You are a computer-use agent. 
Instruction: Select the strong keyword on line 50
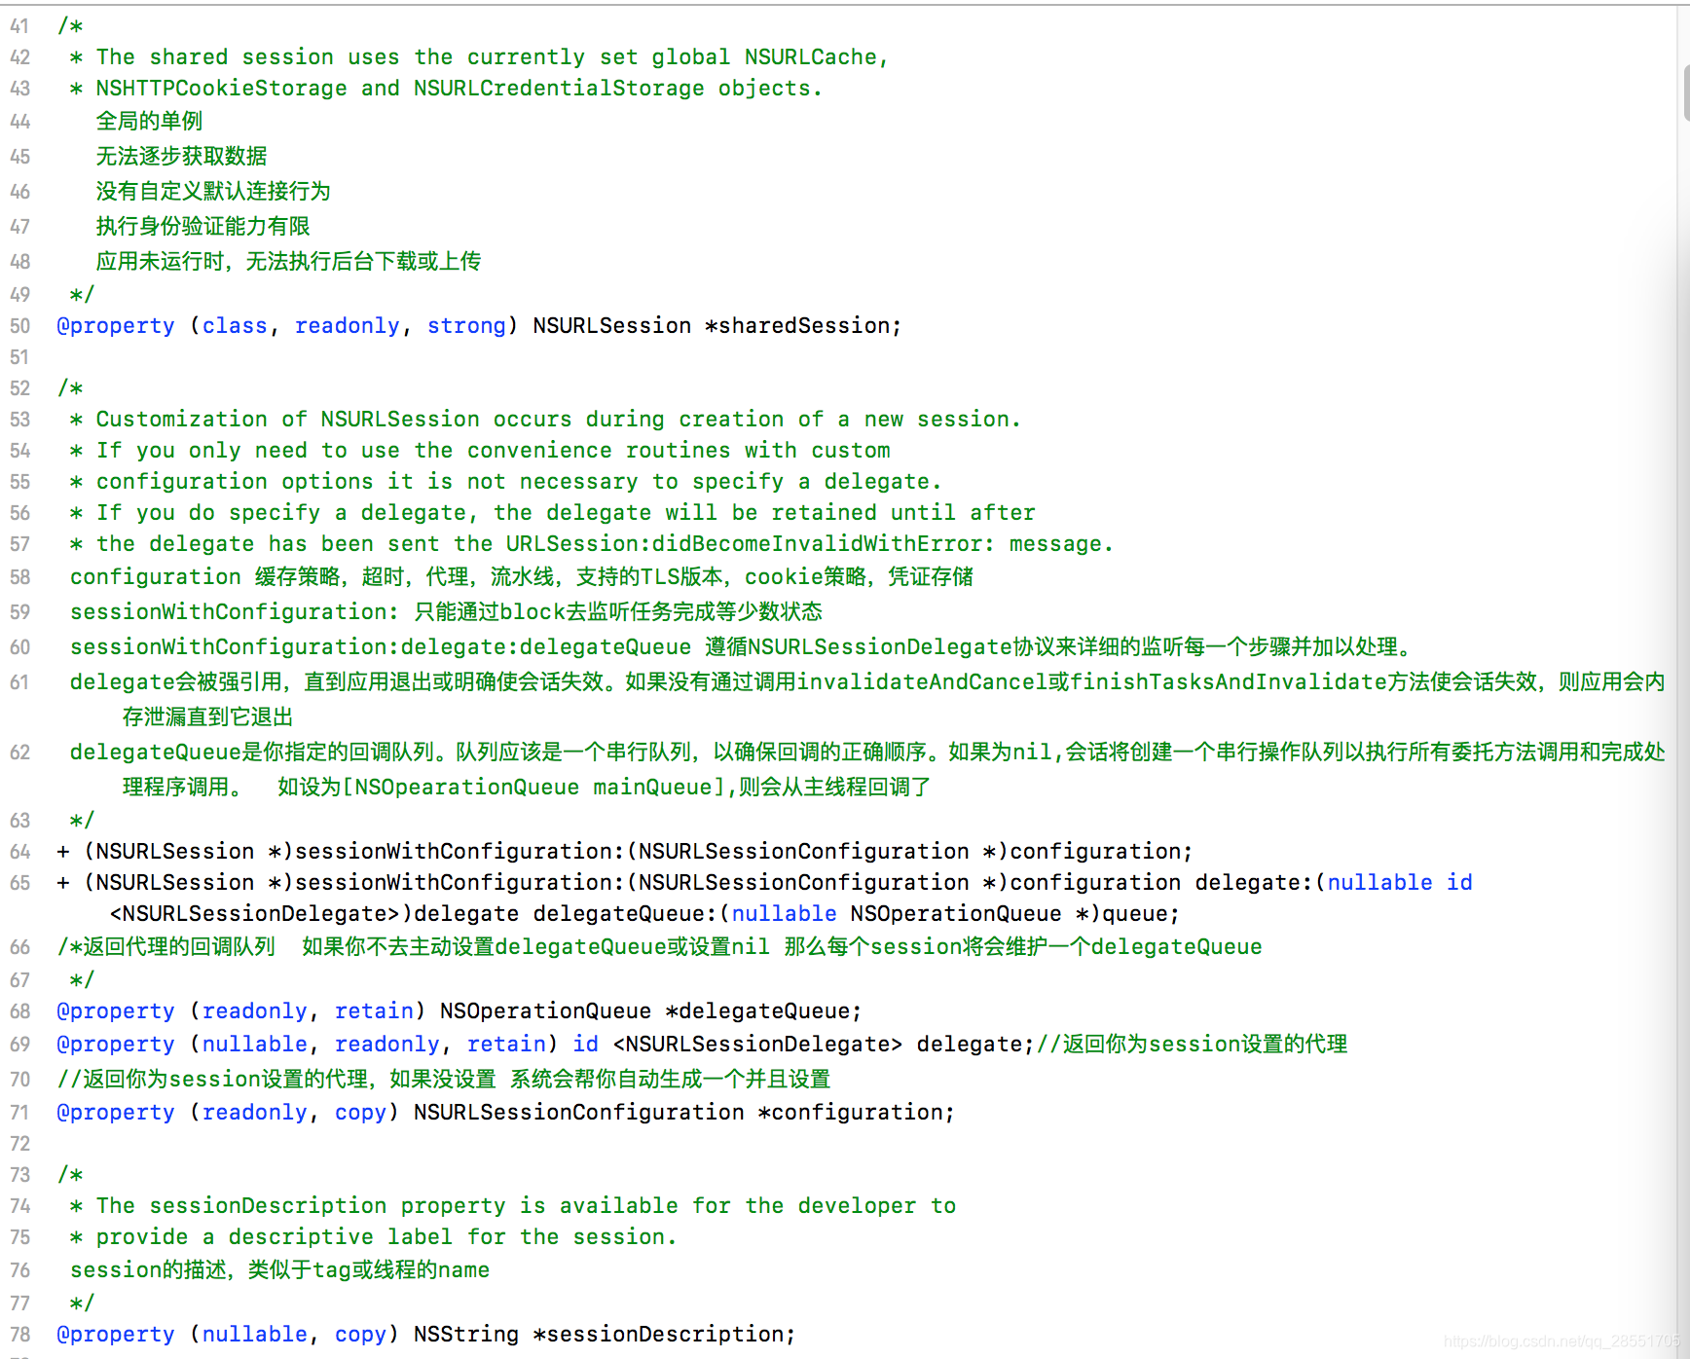466,325
